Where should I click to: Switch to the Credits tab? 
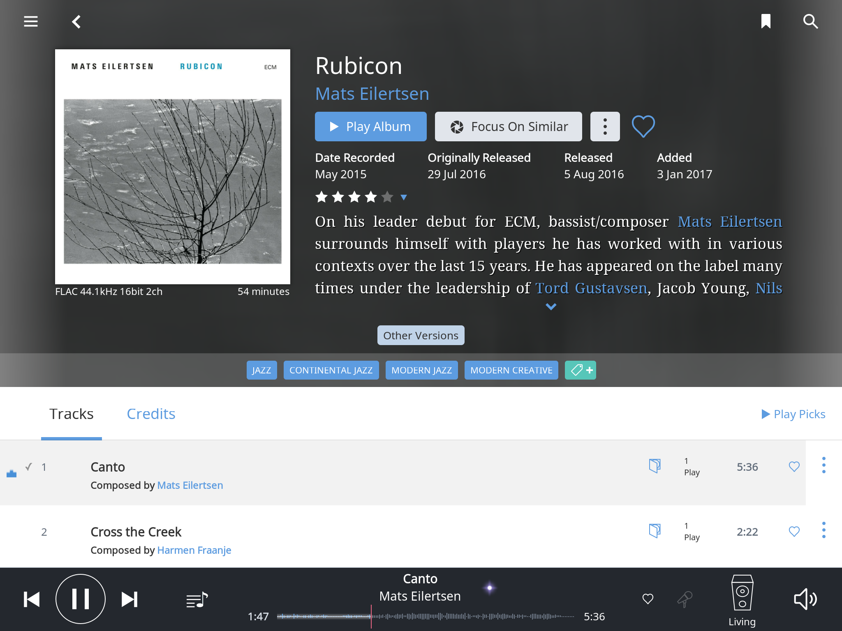[151, 414]
